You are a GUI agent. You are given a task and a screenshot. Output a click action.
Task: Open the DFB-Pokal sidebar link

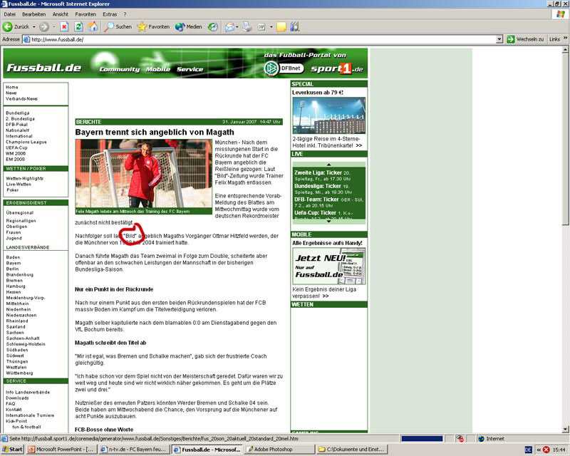16,125
